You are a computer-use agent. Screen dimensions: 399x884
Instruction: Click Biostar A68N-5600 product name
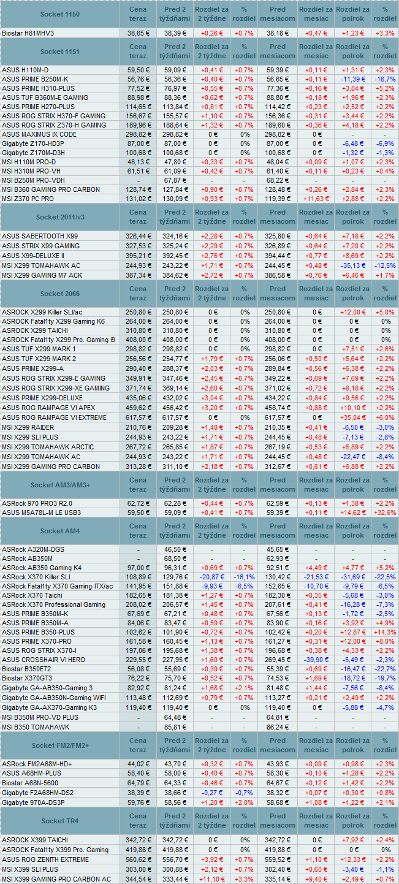click(30, 783)
